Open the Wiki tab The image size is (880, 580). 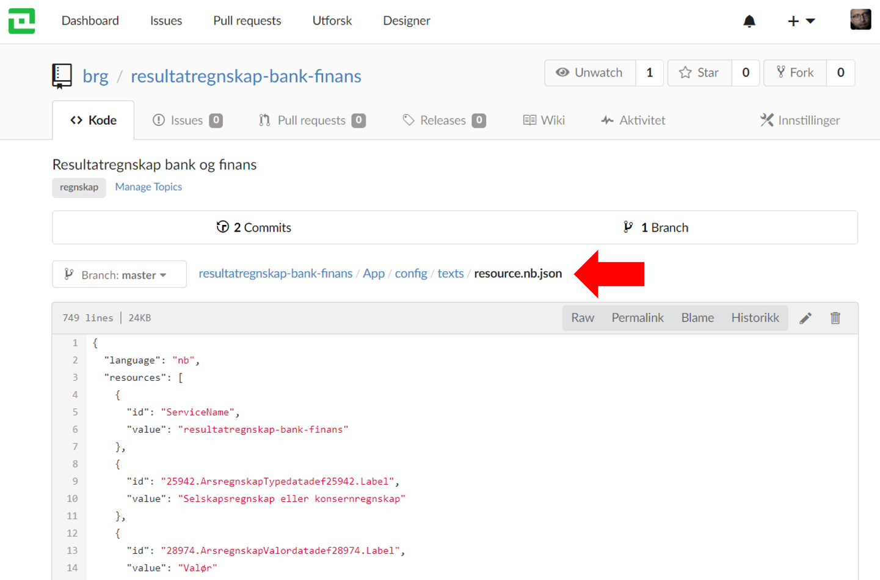click(x=544, y=120)
